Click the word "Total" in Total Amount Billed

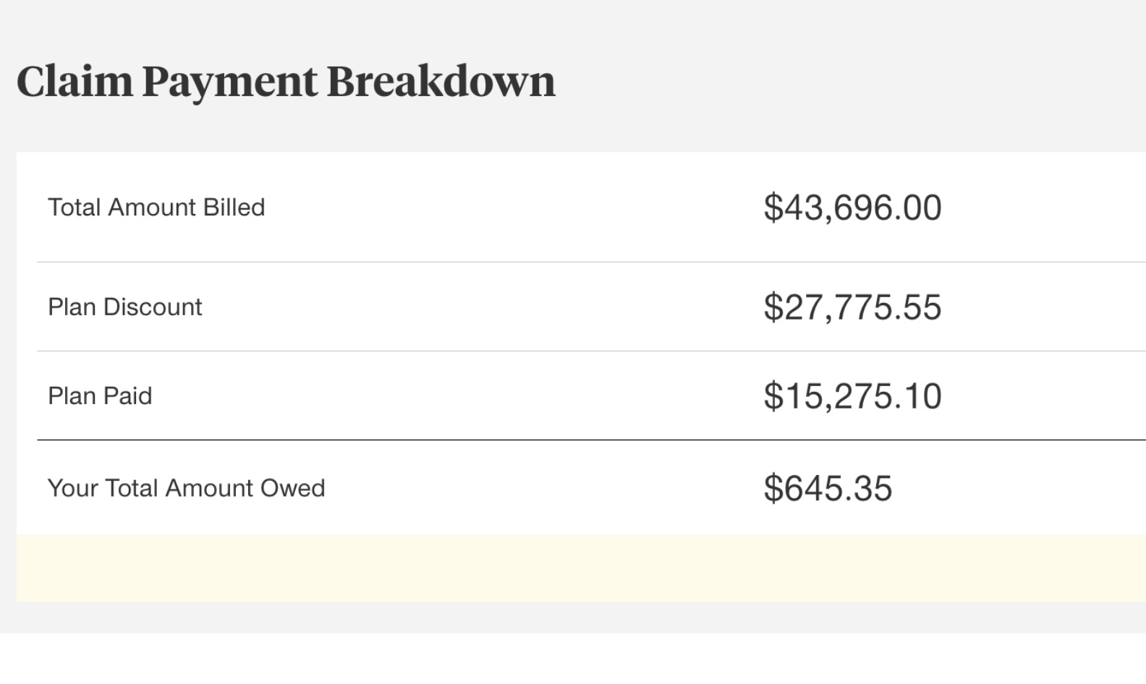click(x=74, y=208)
